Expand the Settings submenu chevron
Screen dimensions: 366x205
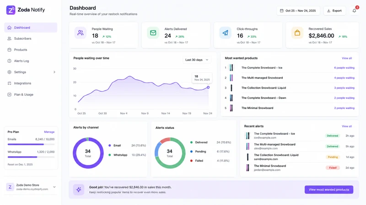click(x=54, y=72)
